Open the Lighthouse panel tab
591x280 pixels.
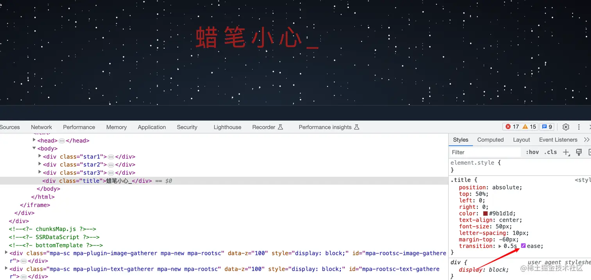point(227,127)
